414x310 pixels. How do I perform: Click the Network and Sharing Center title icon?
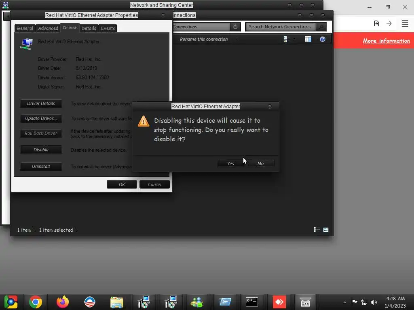5,5
